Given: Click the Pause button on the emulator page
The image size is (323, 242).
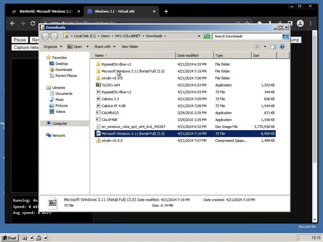Looking at the screenshot, I should pyautogui.click(x=20, y=40).
